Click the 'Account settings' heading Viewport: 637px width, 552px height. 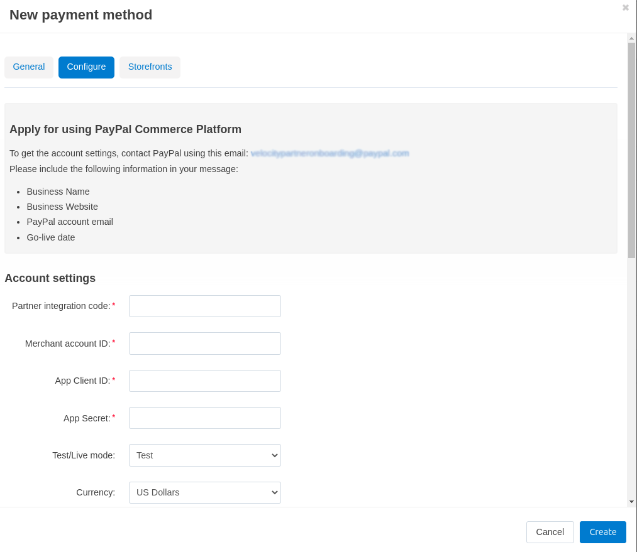coord(50,278)
